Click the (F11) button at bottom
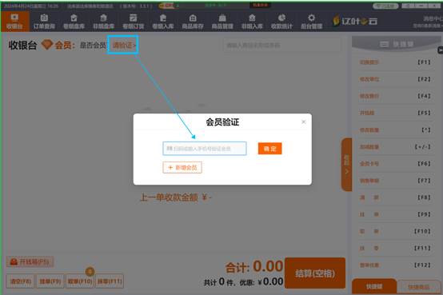 click(x=110, y=281)
